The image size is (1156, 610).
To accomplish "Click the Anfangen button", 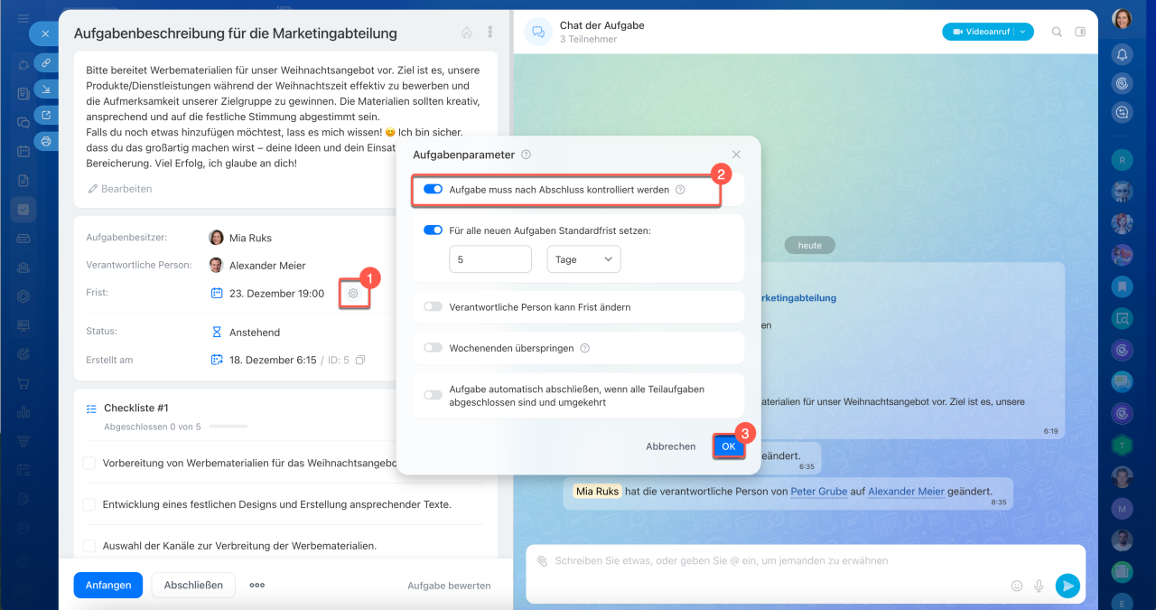I will pos(108,586).
